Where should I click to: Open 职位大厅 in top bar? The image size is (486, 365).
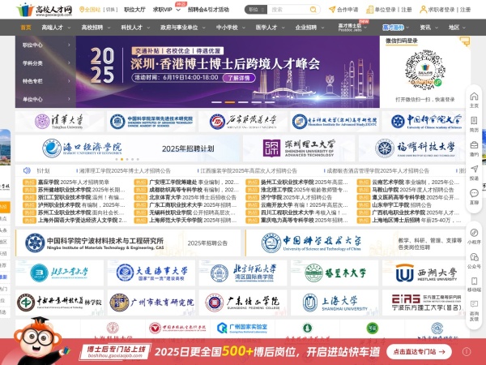pos(134,10)
